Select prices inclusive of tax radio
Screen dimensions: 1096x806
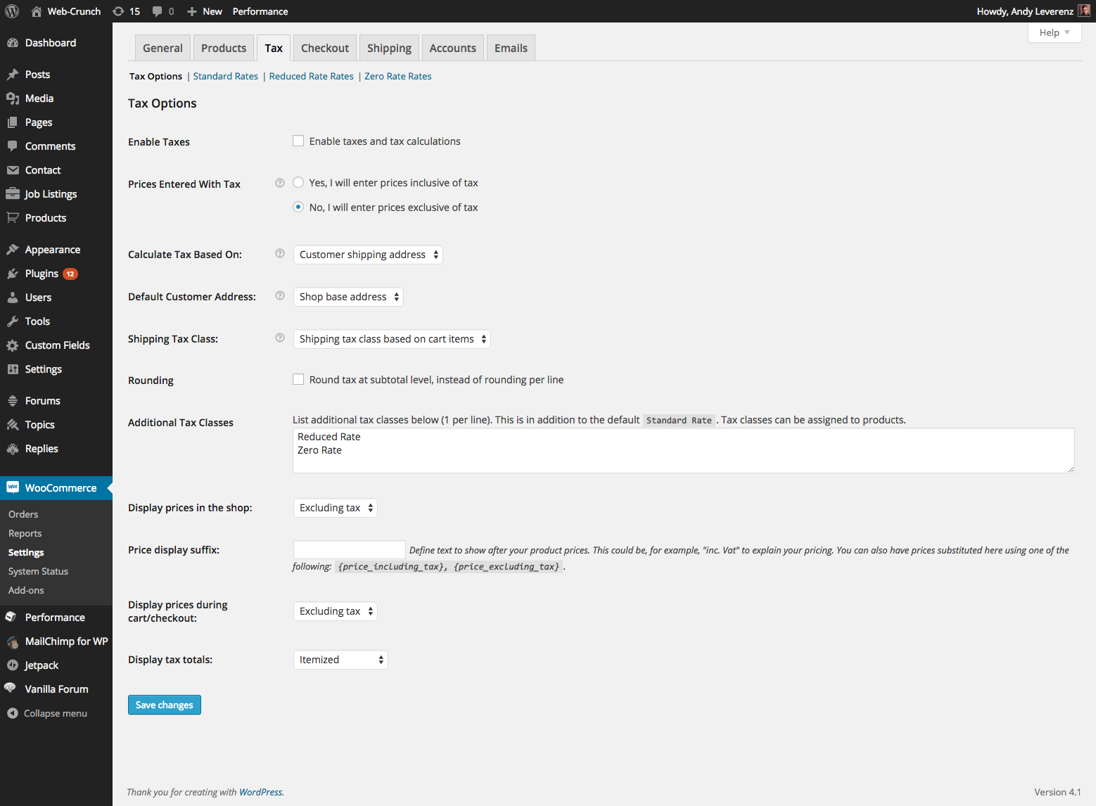coord(298,182)
